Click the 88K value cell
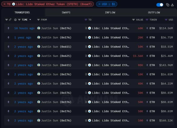 click(140, 65)
